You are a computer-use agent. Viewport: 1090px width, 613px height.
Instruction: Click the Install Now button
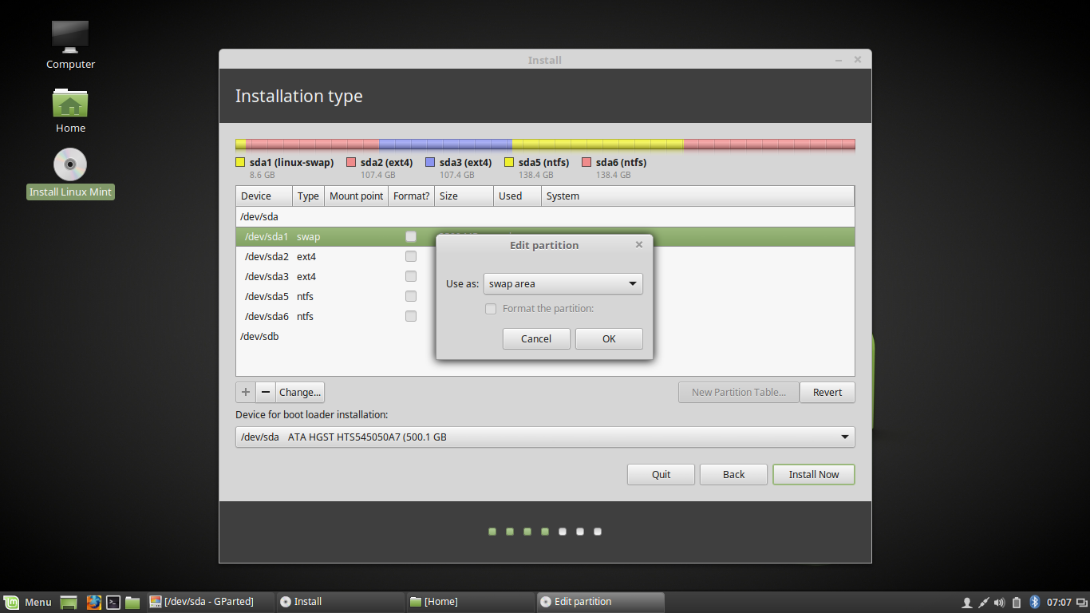point(814,474)
